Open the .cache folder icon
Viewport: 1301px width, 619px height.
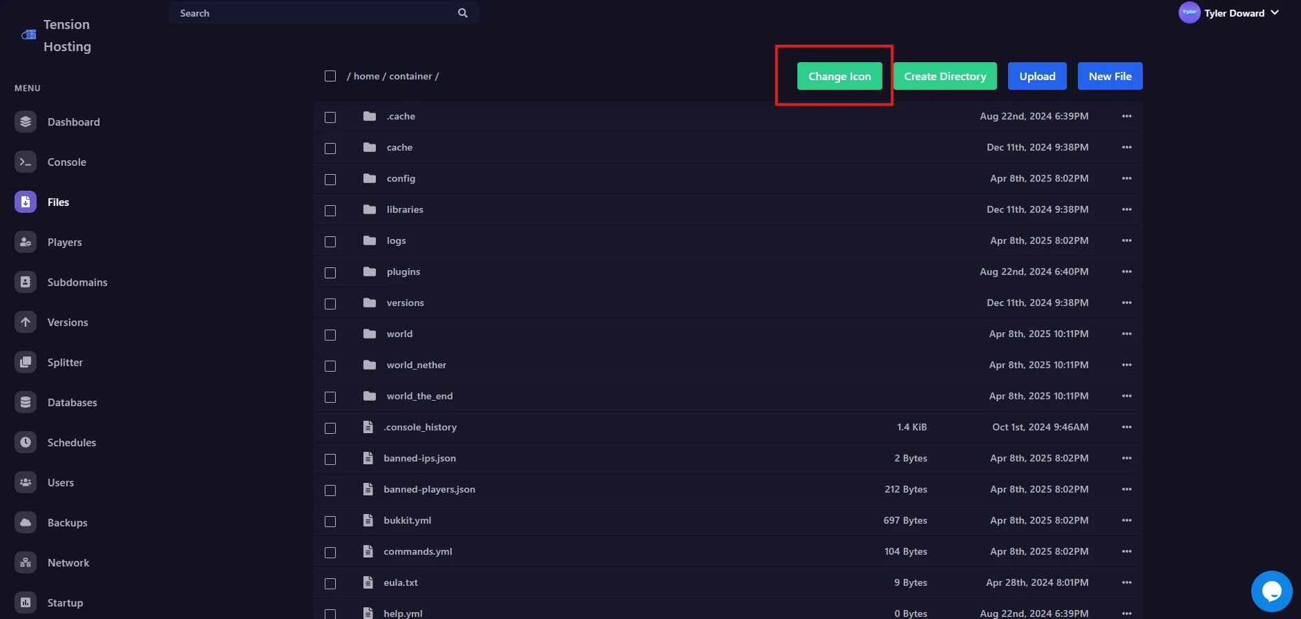coord(370,116)
